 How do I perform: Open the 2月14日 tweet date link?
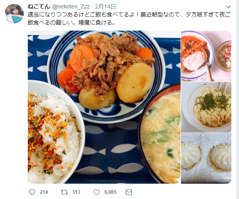(105, 6)
